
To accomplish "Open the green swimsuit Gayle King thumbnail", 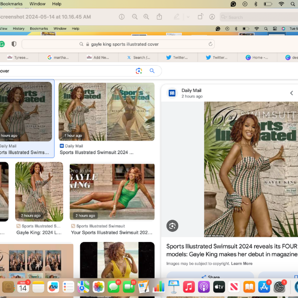I will [x=112, y=191].
